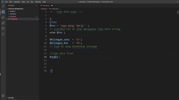The height and width of the screenshot is (100, 179).
Task: Click unsaved dot on index.php tab
Action: pyautogui.click(x=52, y=6)
